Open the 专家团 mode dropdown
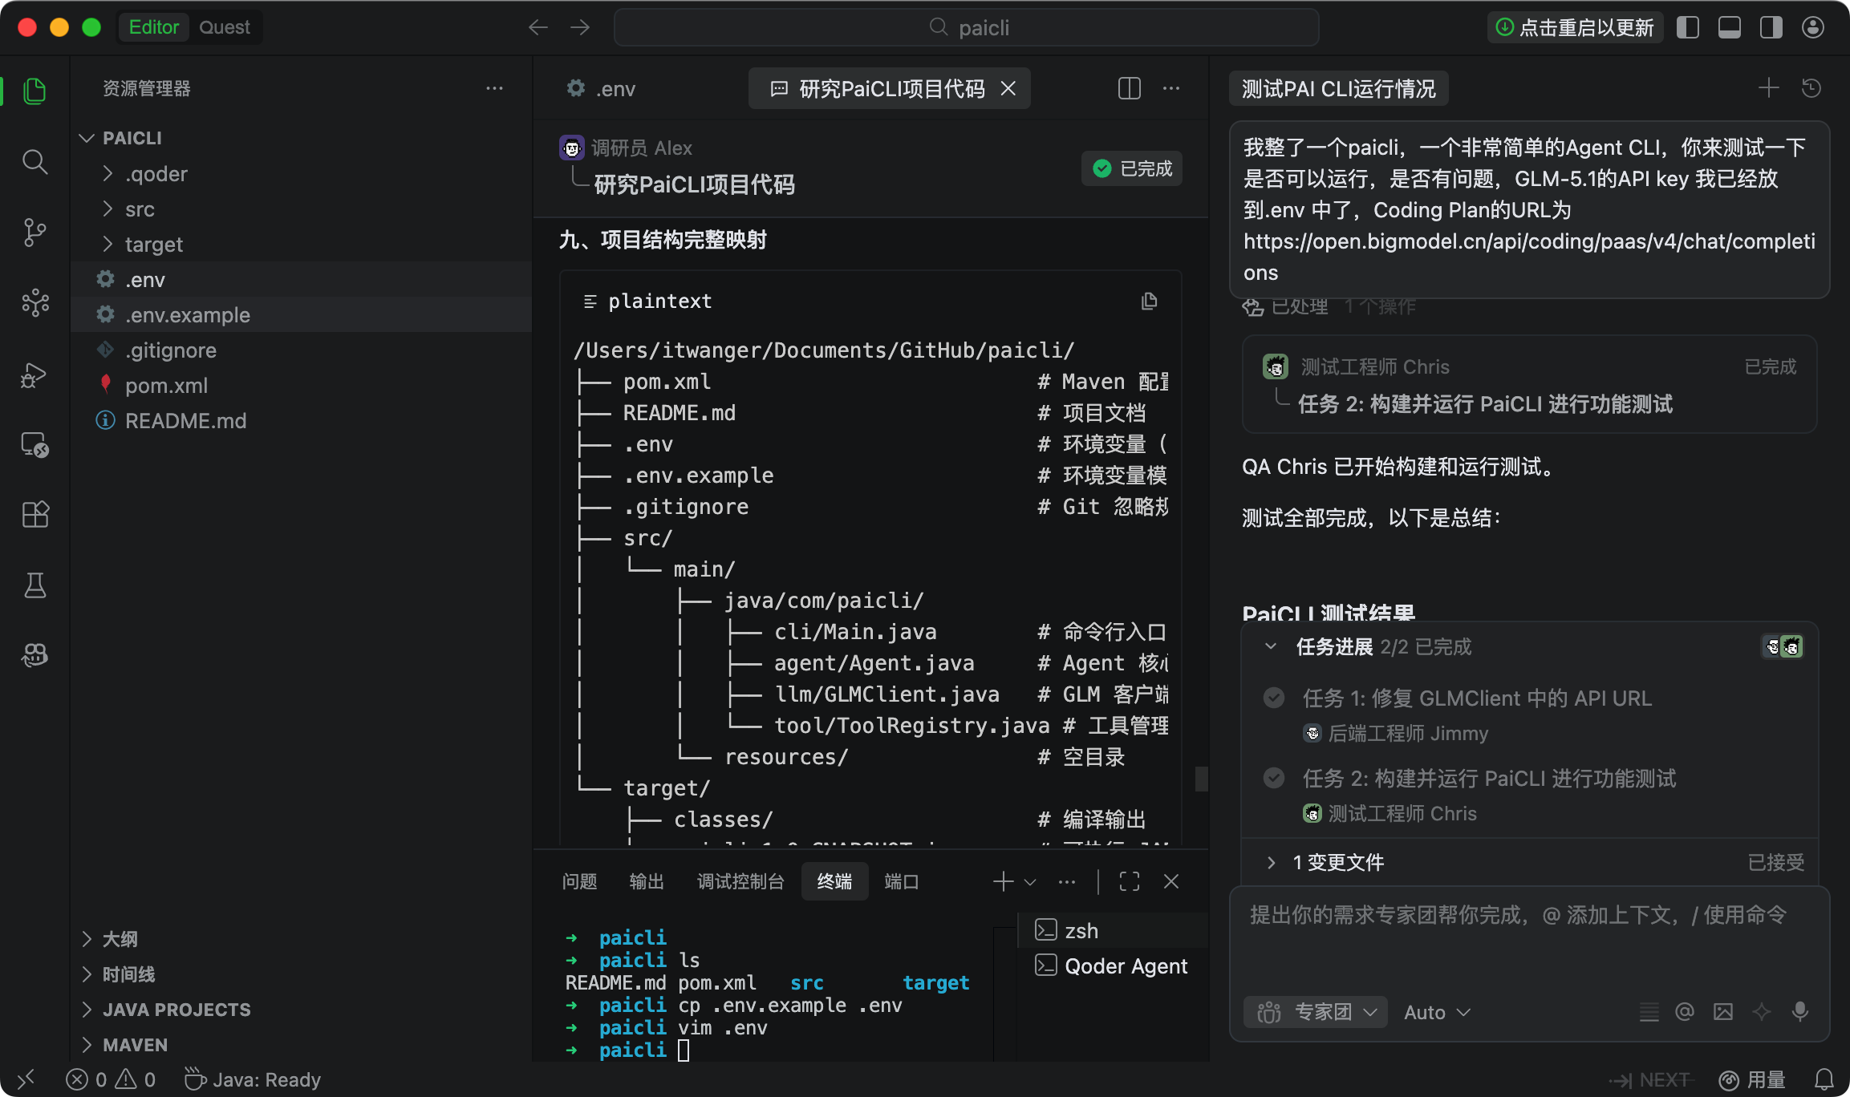 point(1316,1012)
